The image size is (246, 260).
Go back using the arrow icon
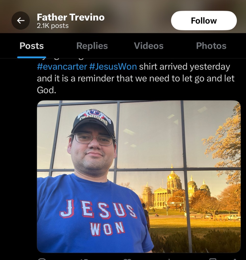tap(20, 21)
